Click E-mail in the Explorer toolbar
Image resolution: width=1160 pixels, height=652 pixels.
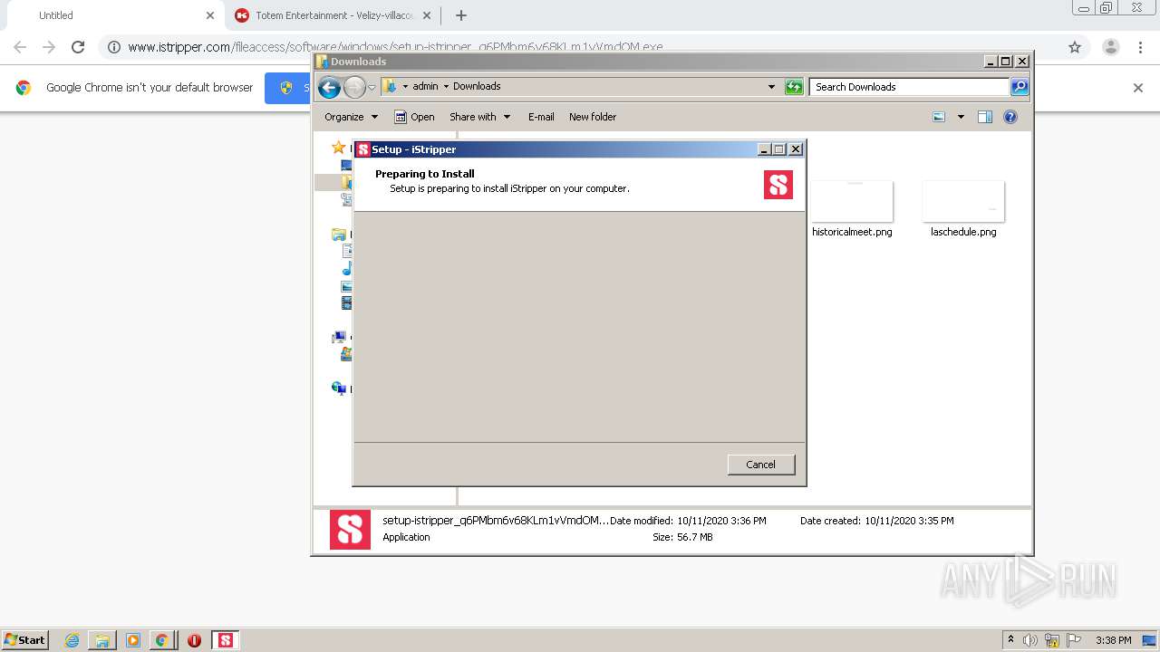pyautogui.click(x=541, y=117)
